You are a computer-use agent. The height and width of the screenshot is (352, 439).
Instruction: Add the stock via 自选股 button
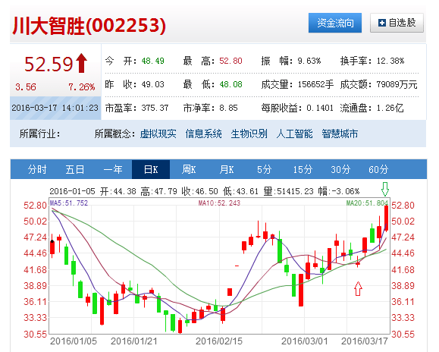pos(397,23)
